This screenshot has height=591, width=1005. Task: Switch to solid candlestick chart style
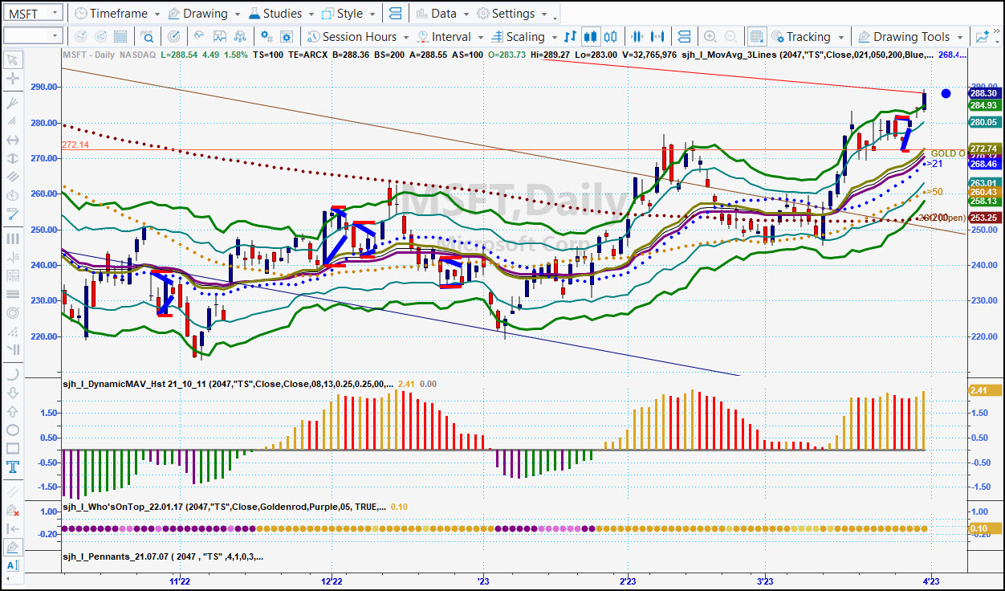pyautogui.click(x=591, y=36)
